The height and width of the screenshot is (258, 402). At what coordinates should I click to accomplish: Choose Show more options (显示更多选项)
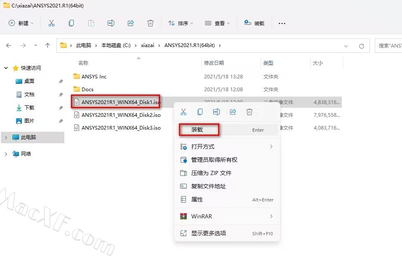(x=227, y=233)
